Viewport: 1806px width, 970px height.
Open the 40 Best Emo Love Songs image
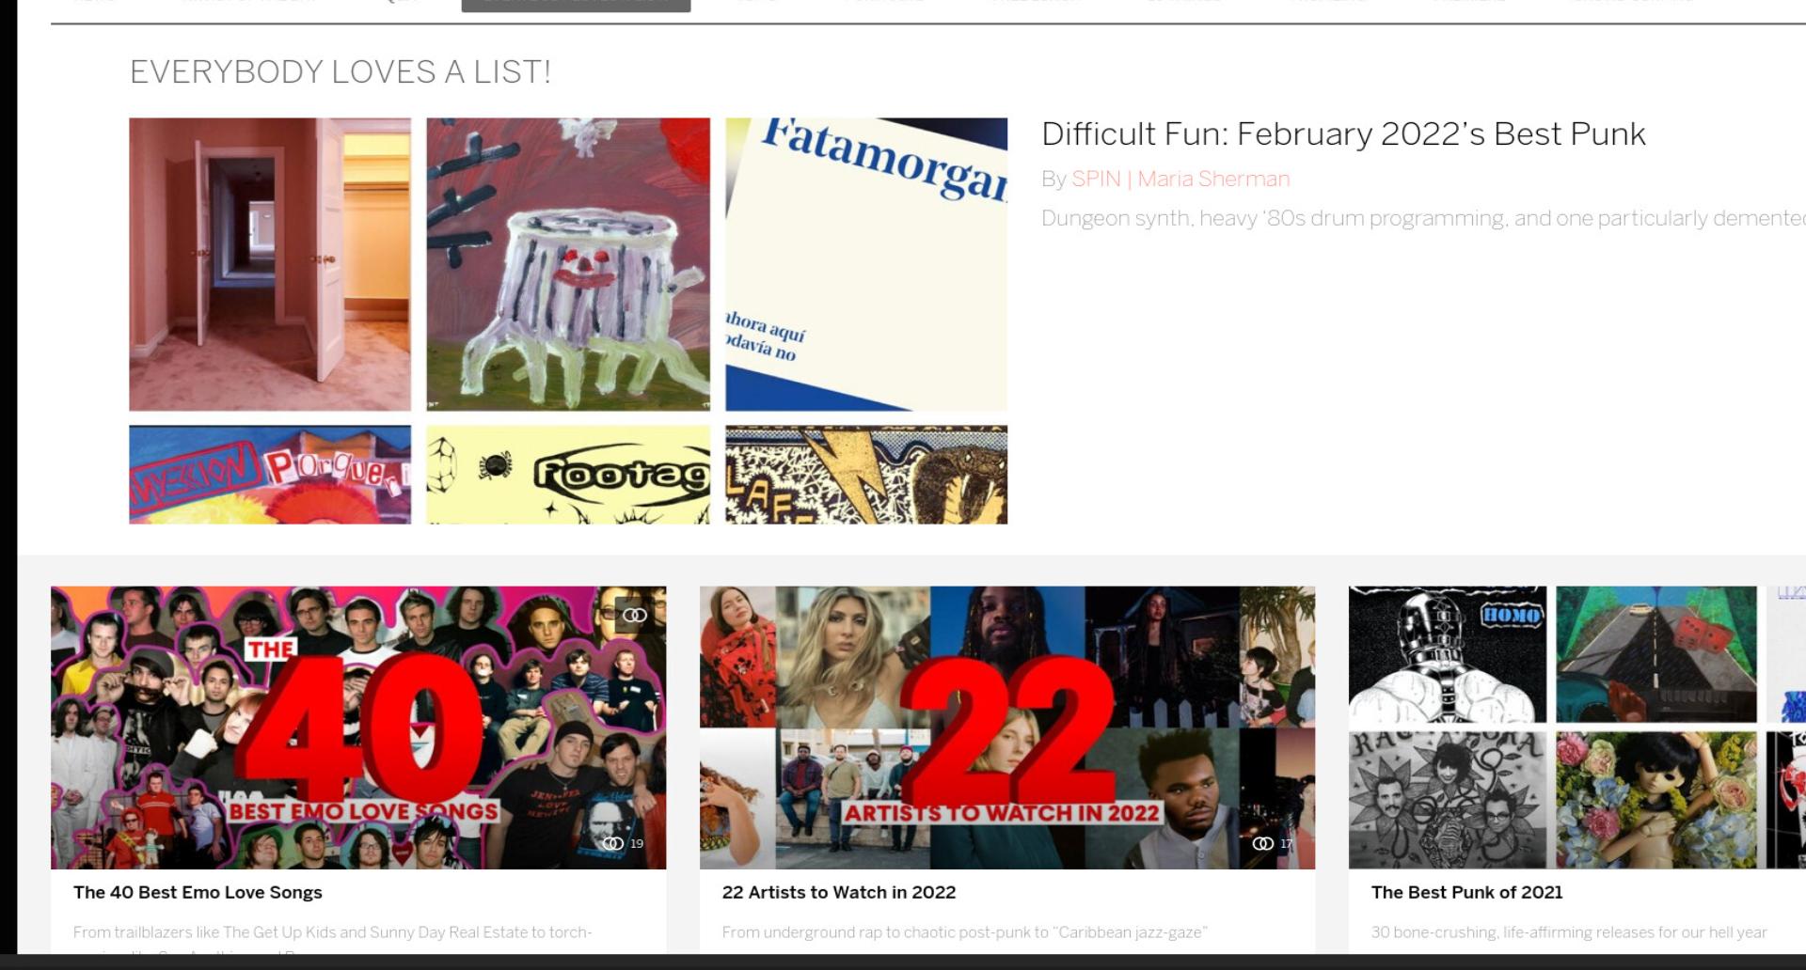click(358, 727)
